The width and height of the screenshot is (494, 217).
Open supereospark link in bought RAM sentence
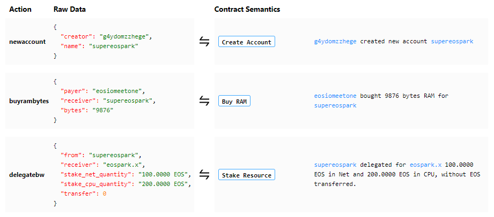click(x=335, y=106)
